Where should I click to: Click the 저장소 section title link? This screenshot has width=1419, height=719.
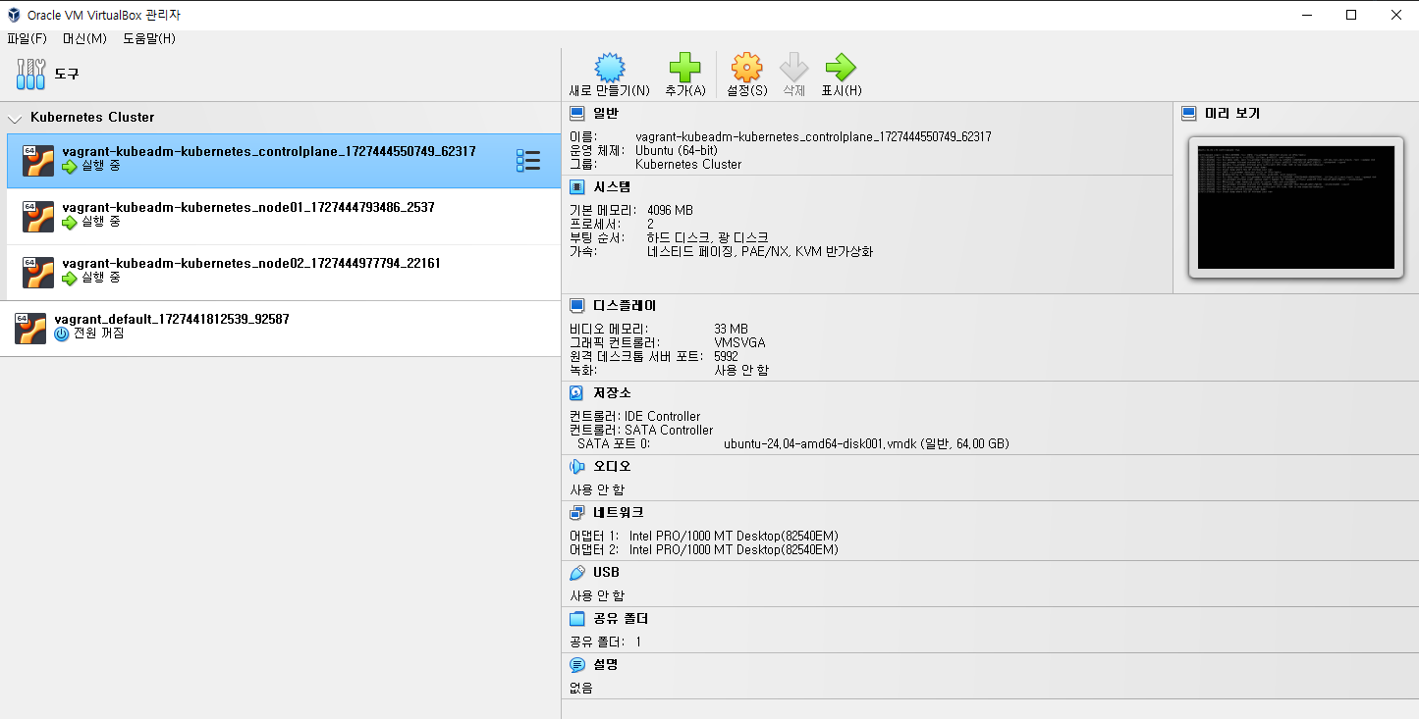point(612,393)
